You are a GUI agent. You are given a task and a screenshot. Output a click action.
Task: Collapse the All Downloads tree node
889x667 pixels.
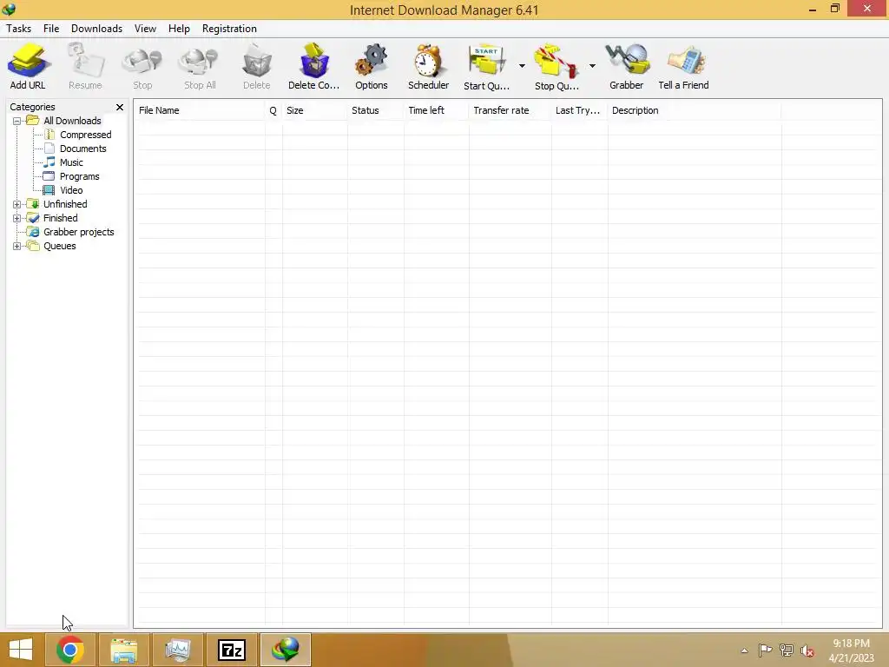(17, 121)
